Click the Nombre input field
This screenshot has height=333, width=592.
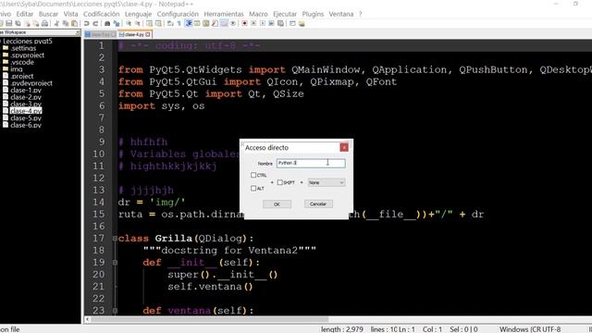311,163
